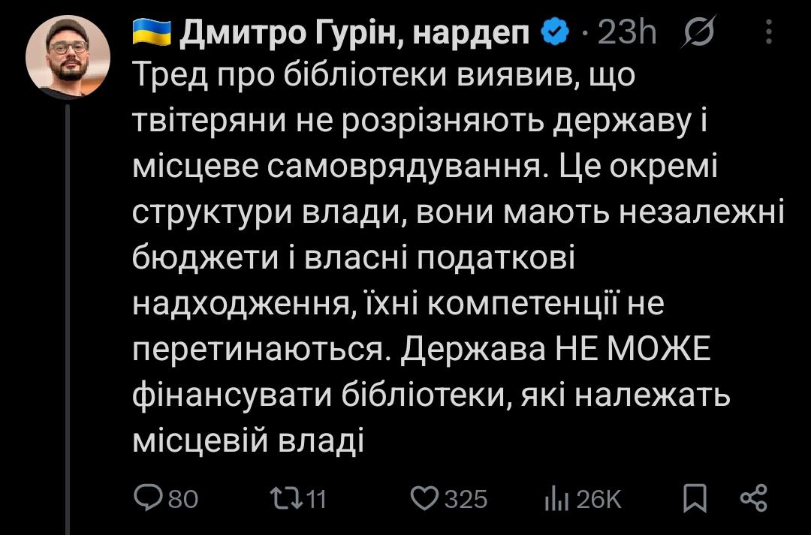This screenshot has height=535, width=811.
Task: Bookmark this tweet
Action: (696, 498)
